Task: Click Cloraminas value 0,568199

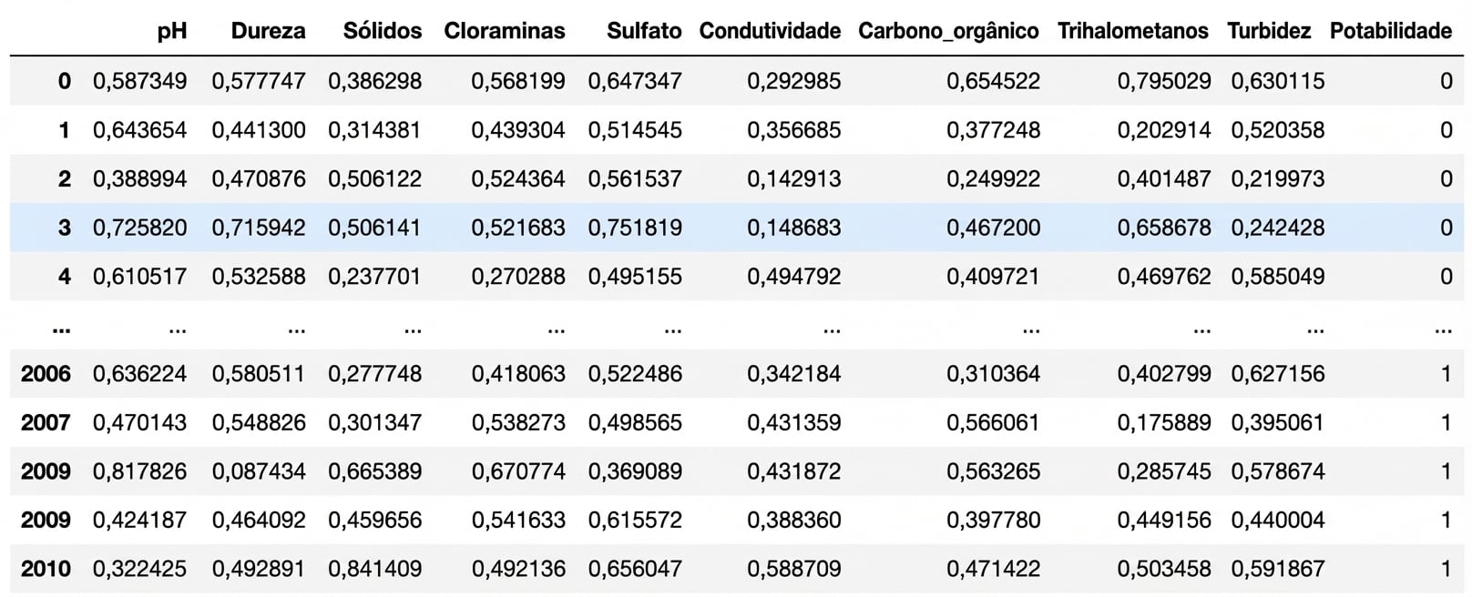Action: point(518,81)
